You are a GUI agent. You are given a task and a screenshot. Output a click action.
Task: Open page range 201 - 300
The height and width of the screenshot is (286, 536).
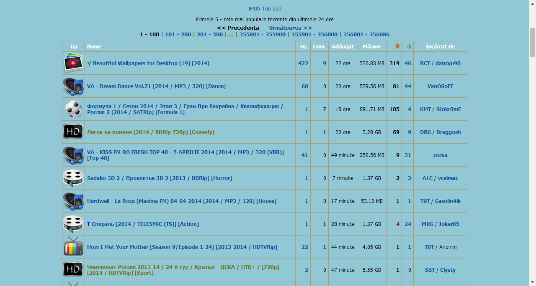[210, 34]
